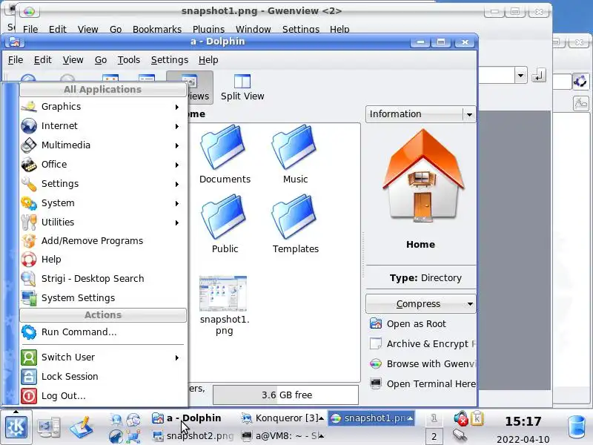Open the trash bin in panel
This screenshot has width=593, height=445.
click(x=577, y=428)
